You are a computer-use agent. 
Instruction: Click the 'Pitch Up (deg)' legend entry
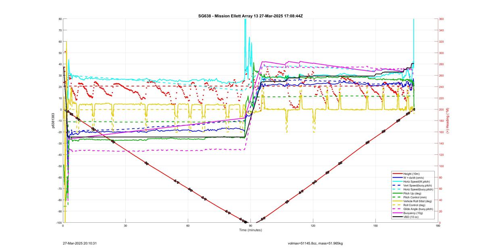[413, 193]
